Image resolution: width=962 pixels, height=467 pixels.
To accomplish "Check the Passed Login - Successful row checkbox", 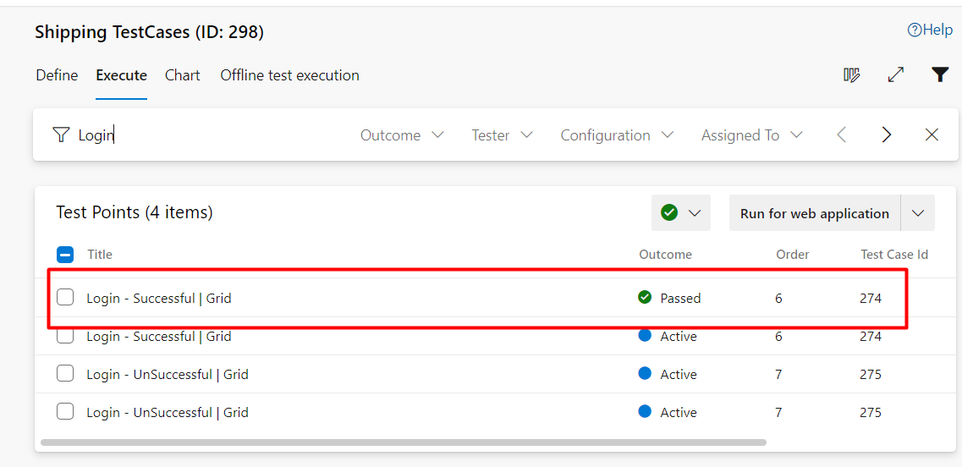I will coord(65,298).
